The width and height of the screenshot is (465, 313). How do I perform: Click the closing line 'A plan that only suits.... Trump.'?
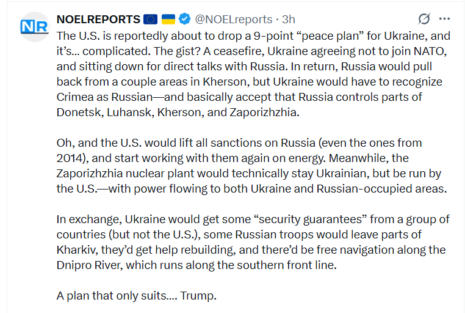click(x=137, y=296)
